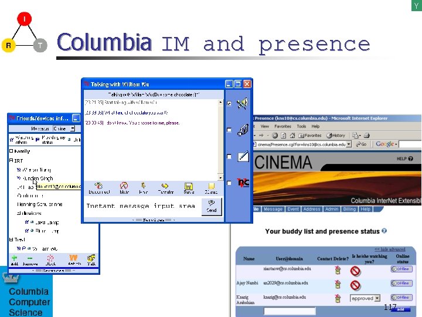Click the Home icon in Internet Explorer toolbar
This screenshot has height=317, width=422.
click(292, 136)
